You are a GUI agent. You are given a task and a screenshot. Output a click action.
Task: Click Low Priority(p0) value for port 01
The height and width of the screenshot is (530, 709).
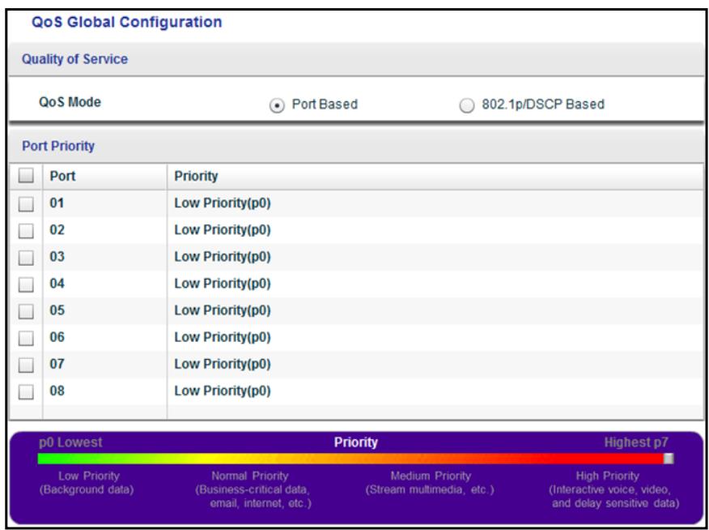pos(223,203)
